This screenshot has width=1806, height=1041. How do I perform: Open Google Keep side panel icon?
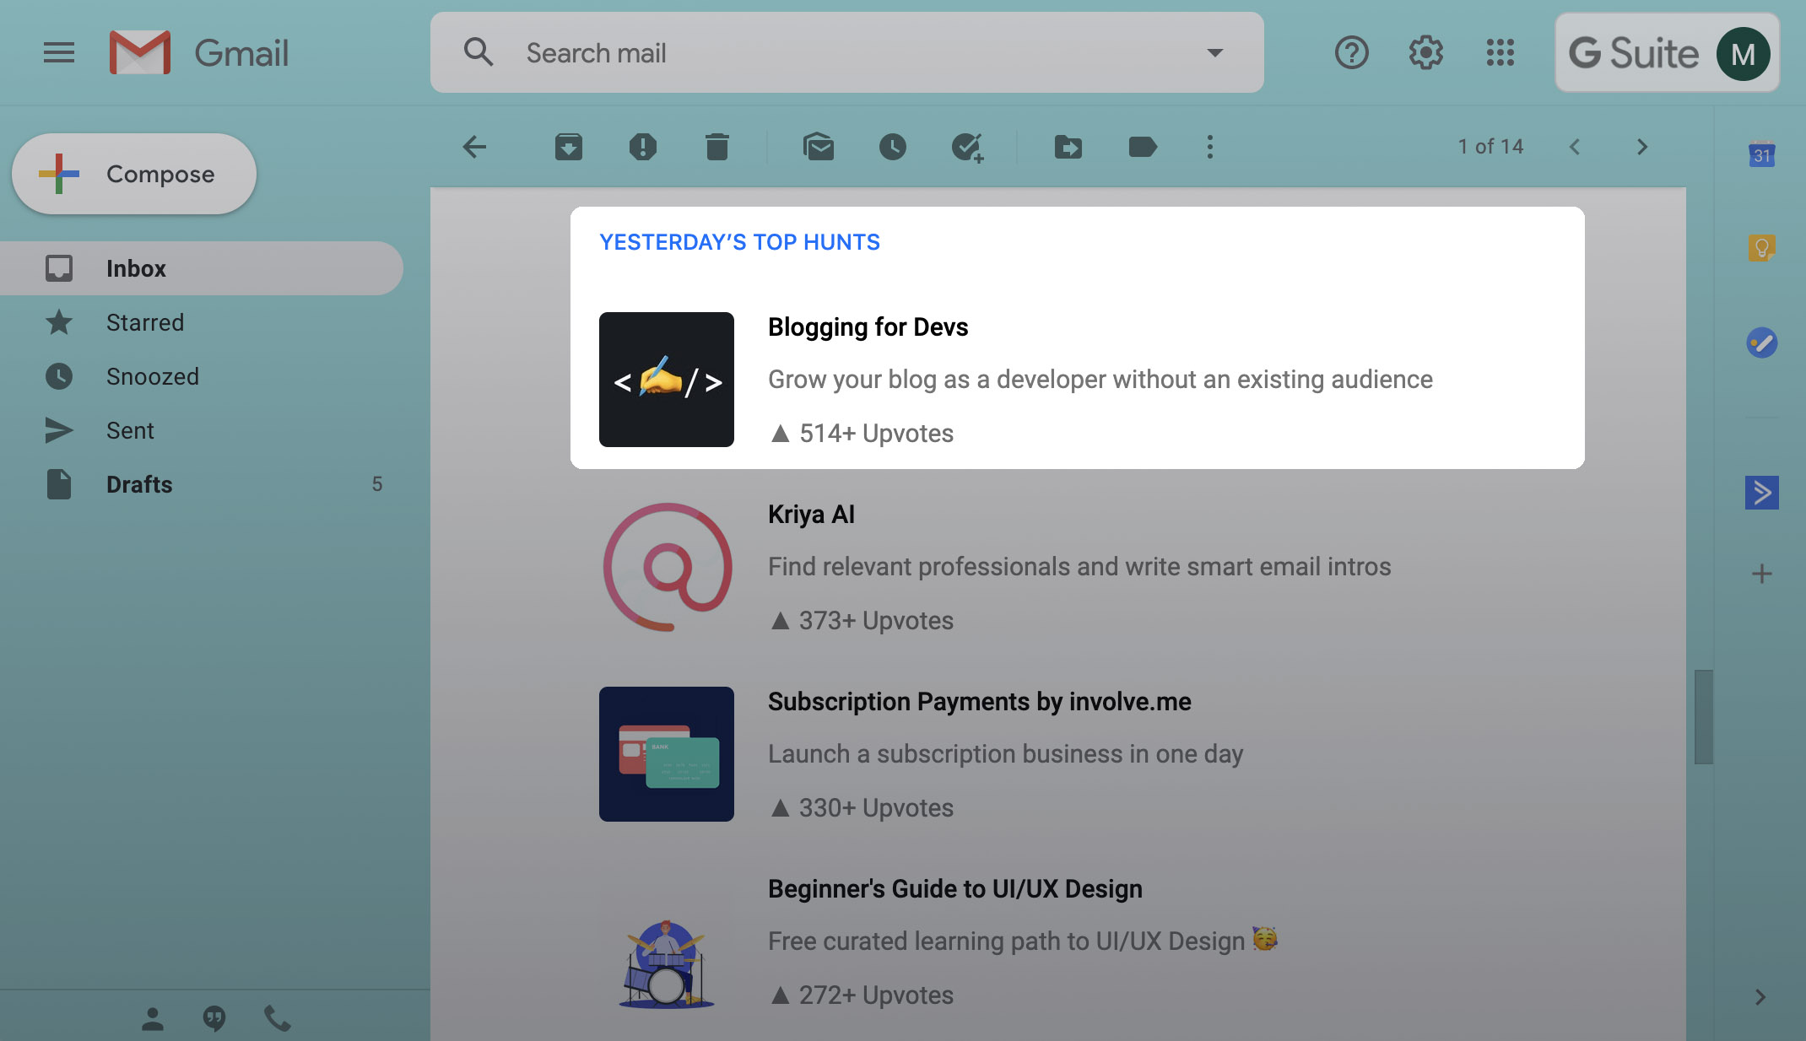click(x=1762, y=248)
